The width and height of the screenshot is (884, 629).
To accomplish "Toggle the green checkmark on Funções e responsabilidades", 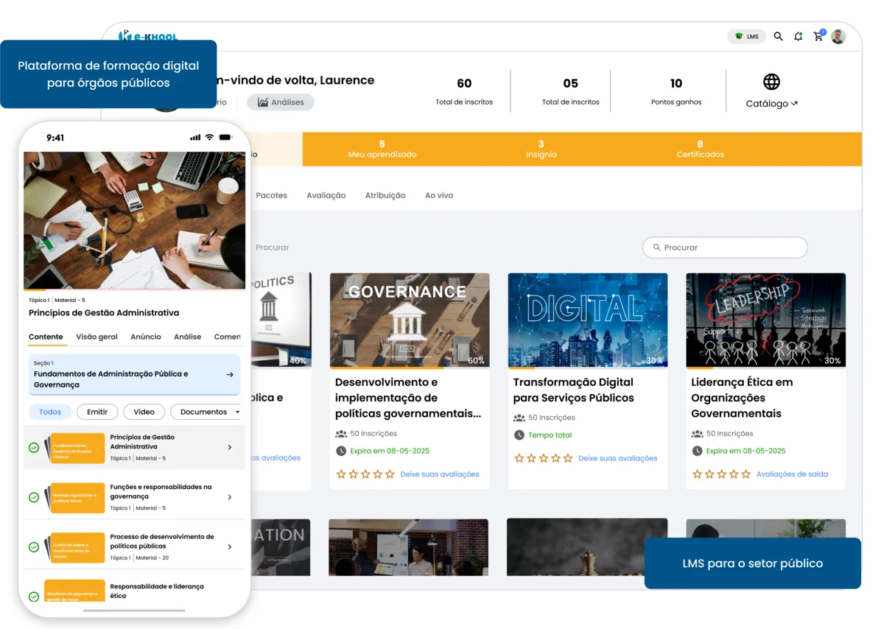I will [x=33, y=496].
